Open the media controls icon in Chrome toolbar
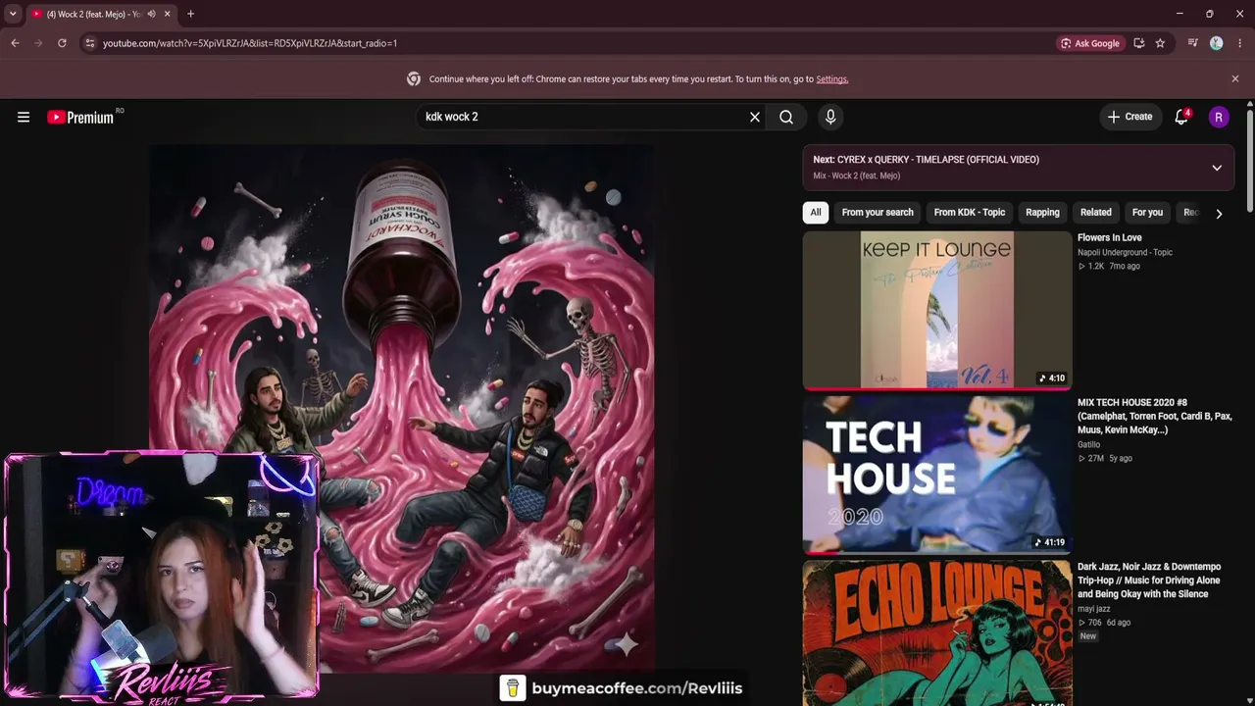This screenshot has width=1255, height=706. (1192, 43)
